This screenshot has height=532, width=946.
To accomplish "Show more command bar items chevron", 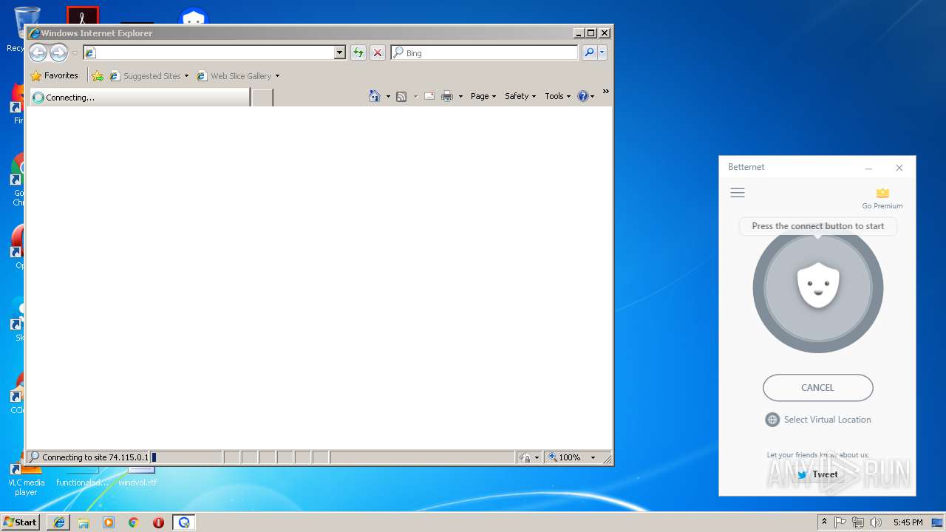I will point(605,92).
